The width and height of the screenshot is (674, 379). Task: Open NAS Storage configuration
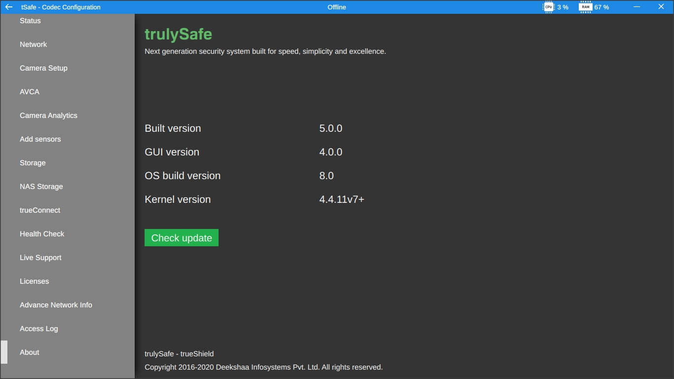coord(41,186)
